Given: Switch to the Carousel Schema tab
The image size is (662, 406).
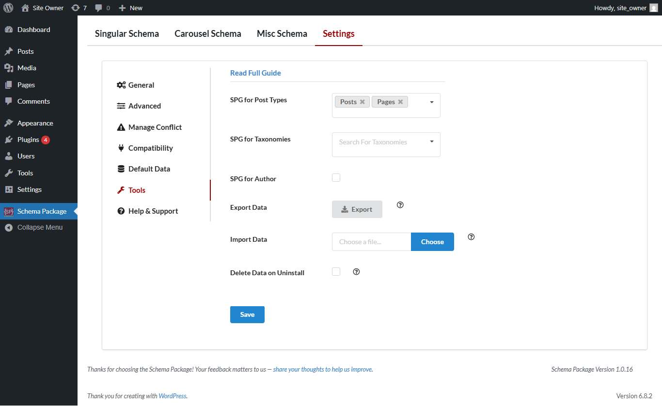Looking at the screenshot, I should point(208,34).
